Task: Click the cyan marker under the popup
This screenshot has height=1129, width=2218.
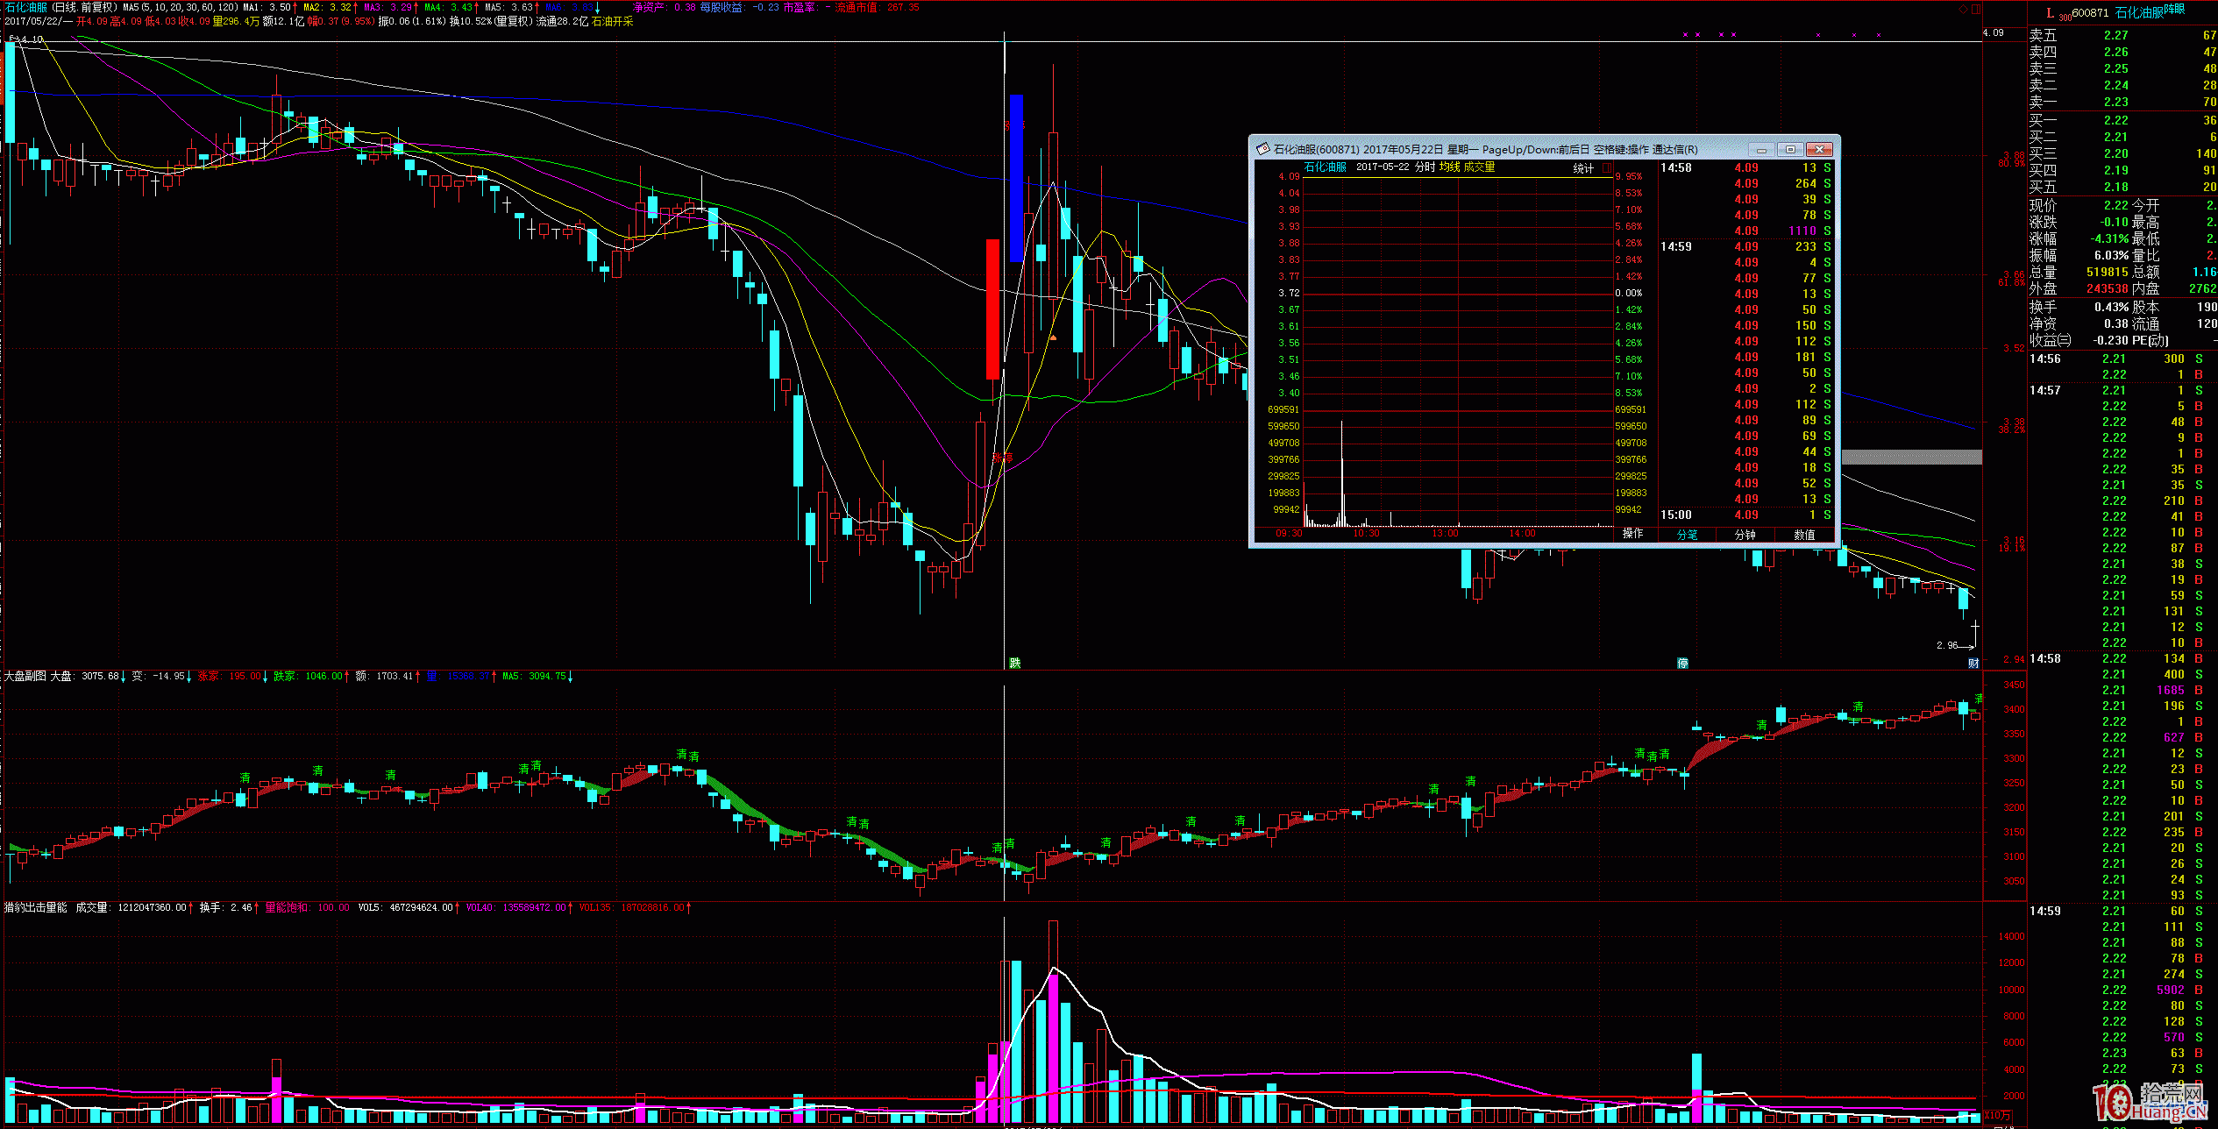Action: coord(1682,663)
